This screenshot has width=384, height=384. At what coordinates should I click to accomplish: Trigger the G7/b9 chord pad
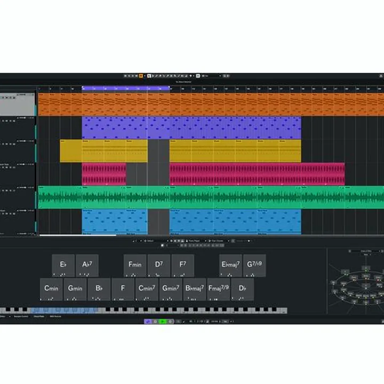click(x=254, y=266)
